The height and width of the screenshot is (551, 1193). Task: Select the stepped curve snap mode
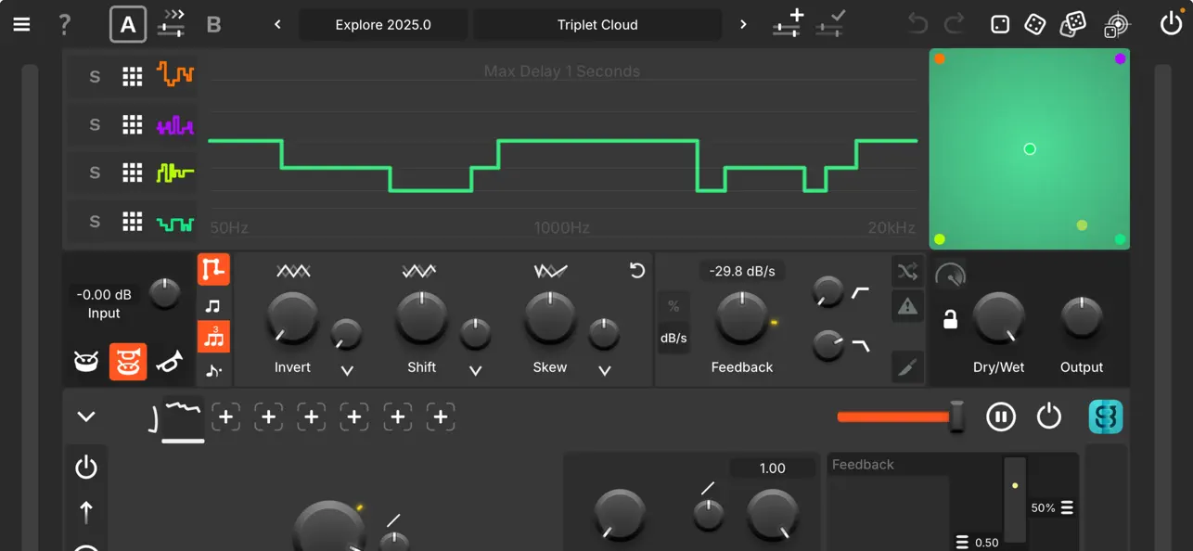(213, 269)
